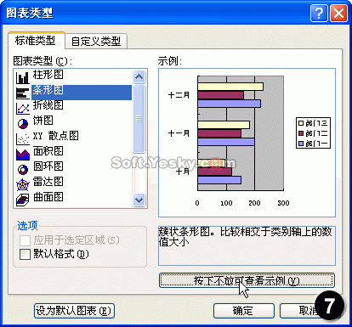This screenshot has width=352, height=327.
Task: Click the area chart (面积图) icon
Action: 23,154
